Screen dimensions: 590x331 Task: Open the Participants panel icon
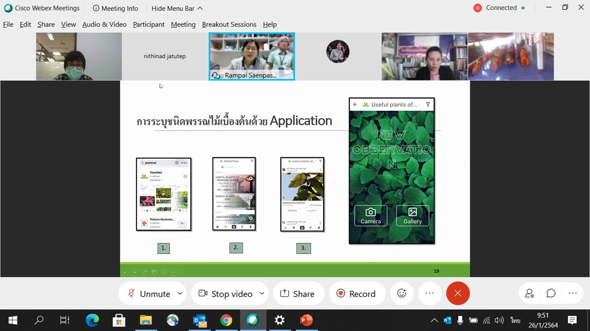[x=530, y=293]
